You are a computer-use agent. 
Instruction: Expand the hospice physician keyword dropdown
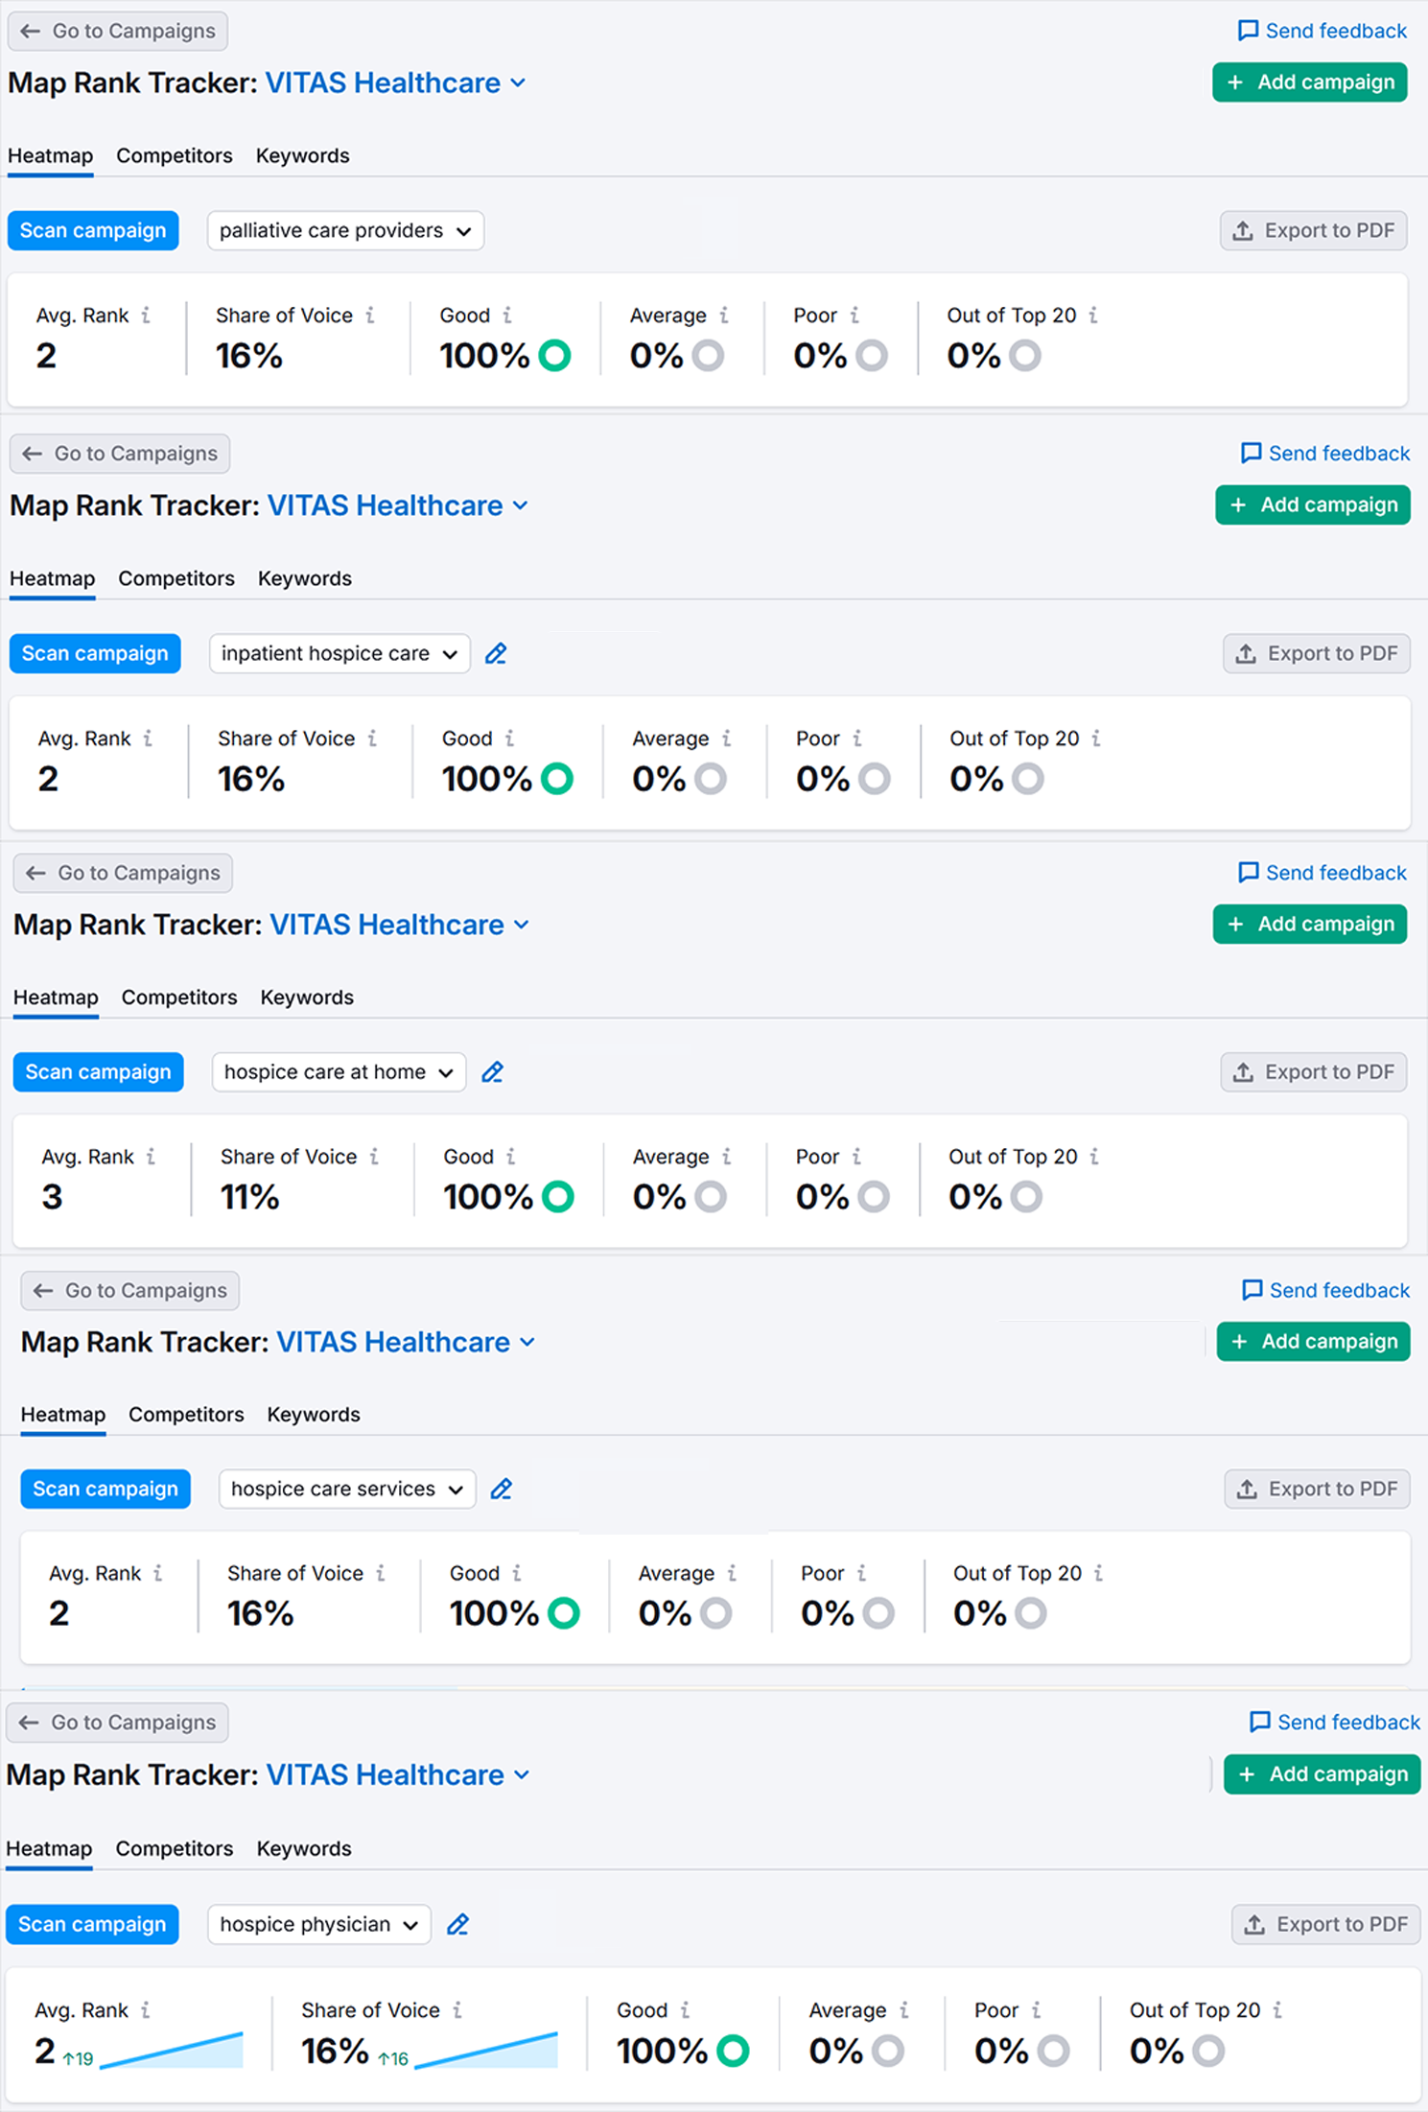pyautogui.click(x=318, y=1924)
